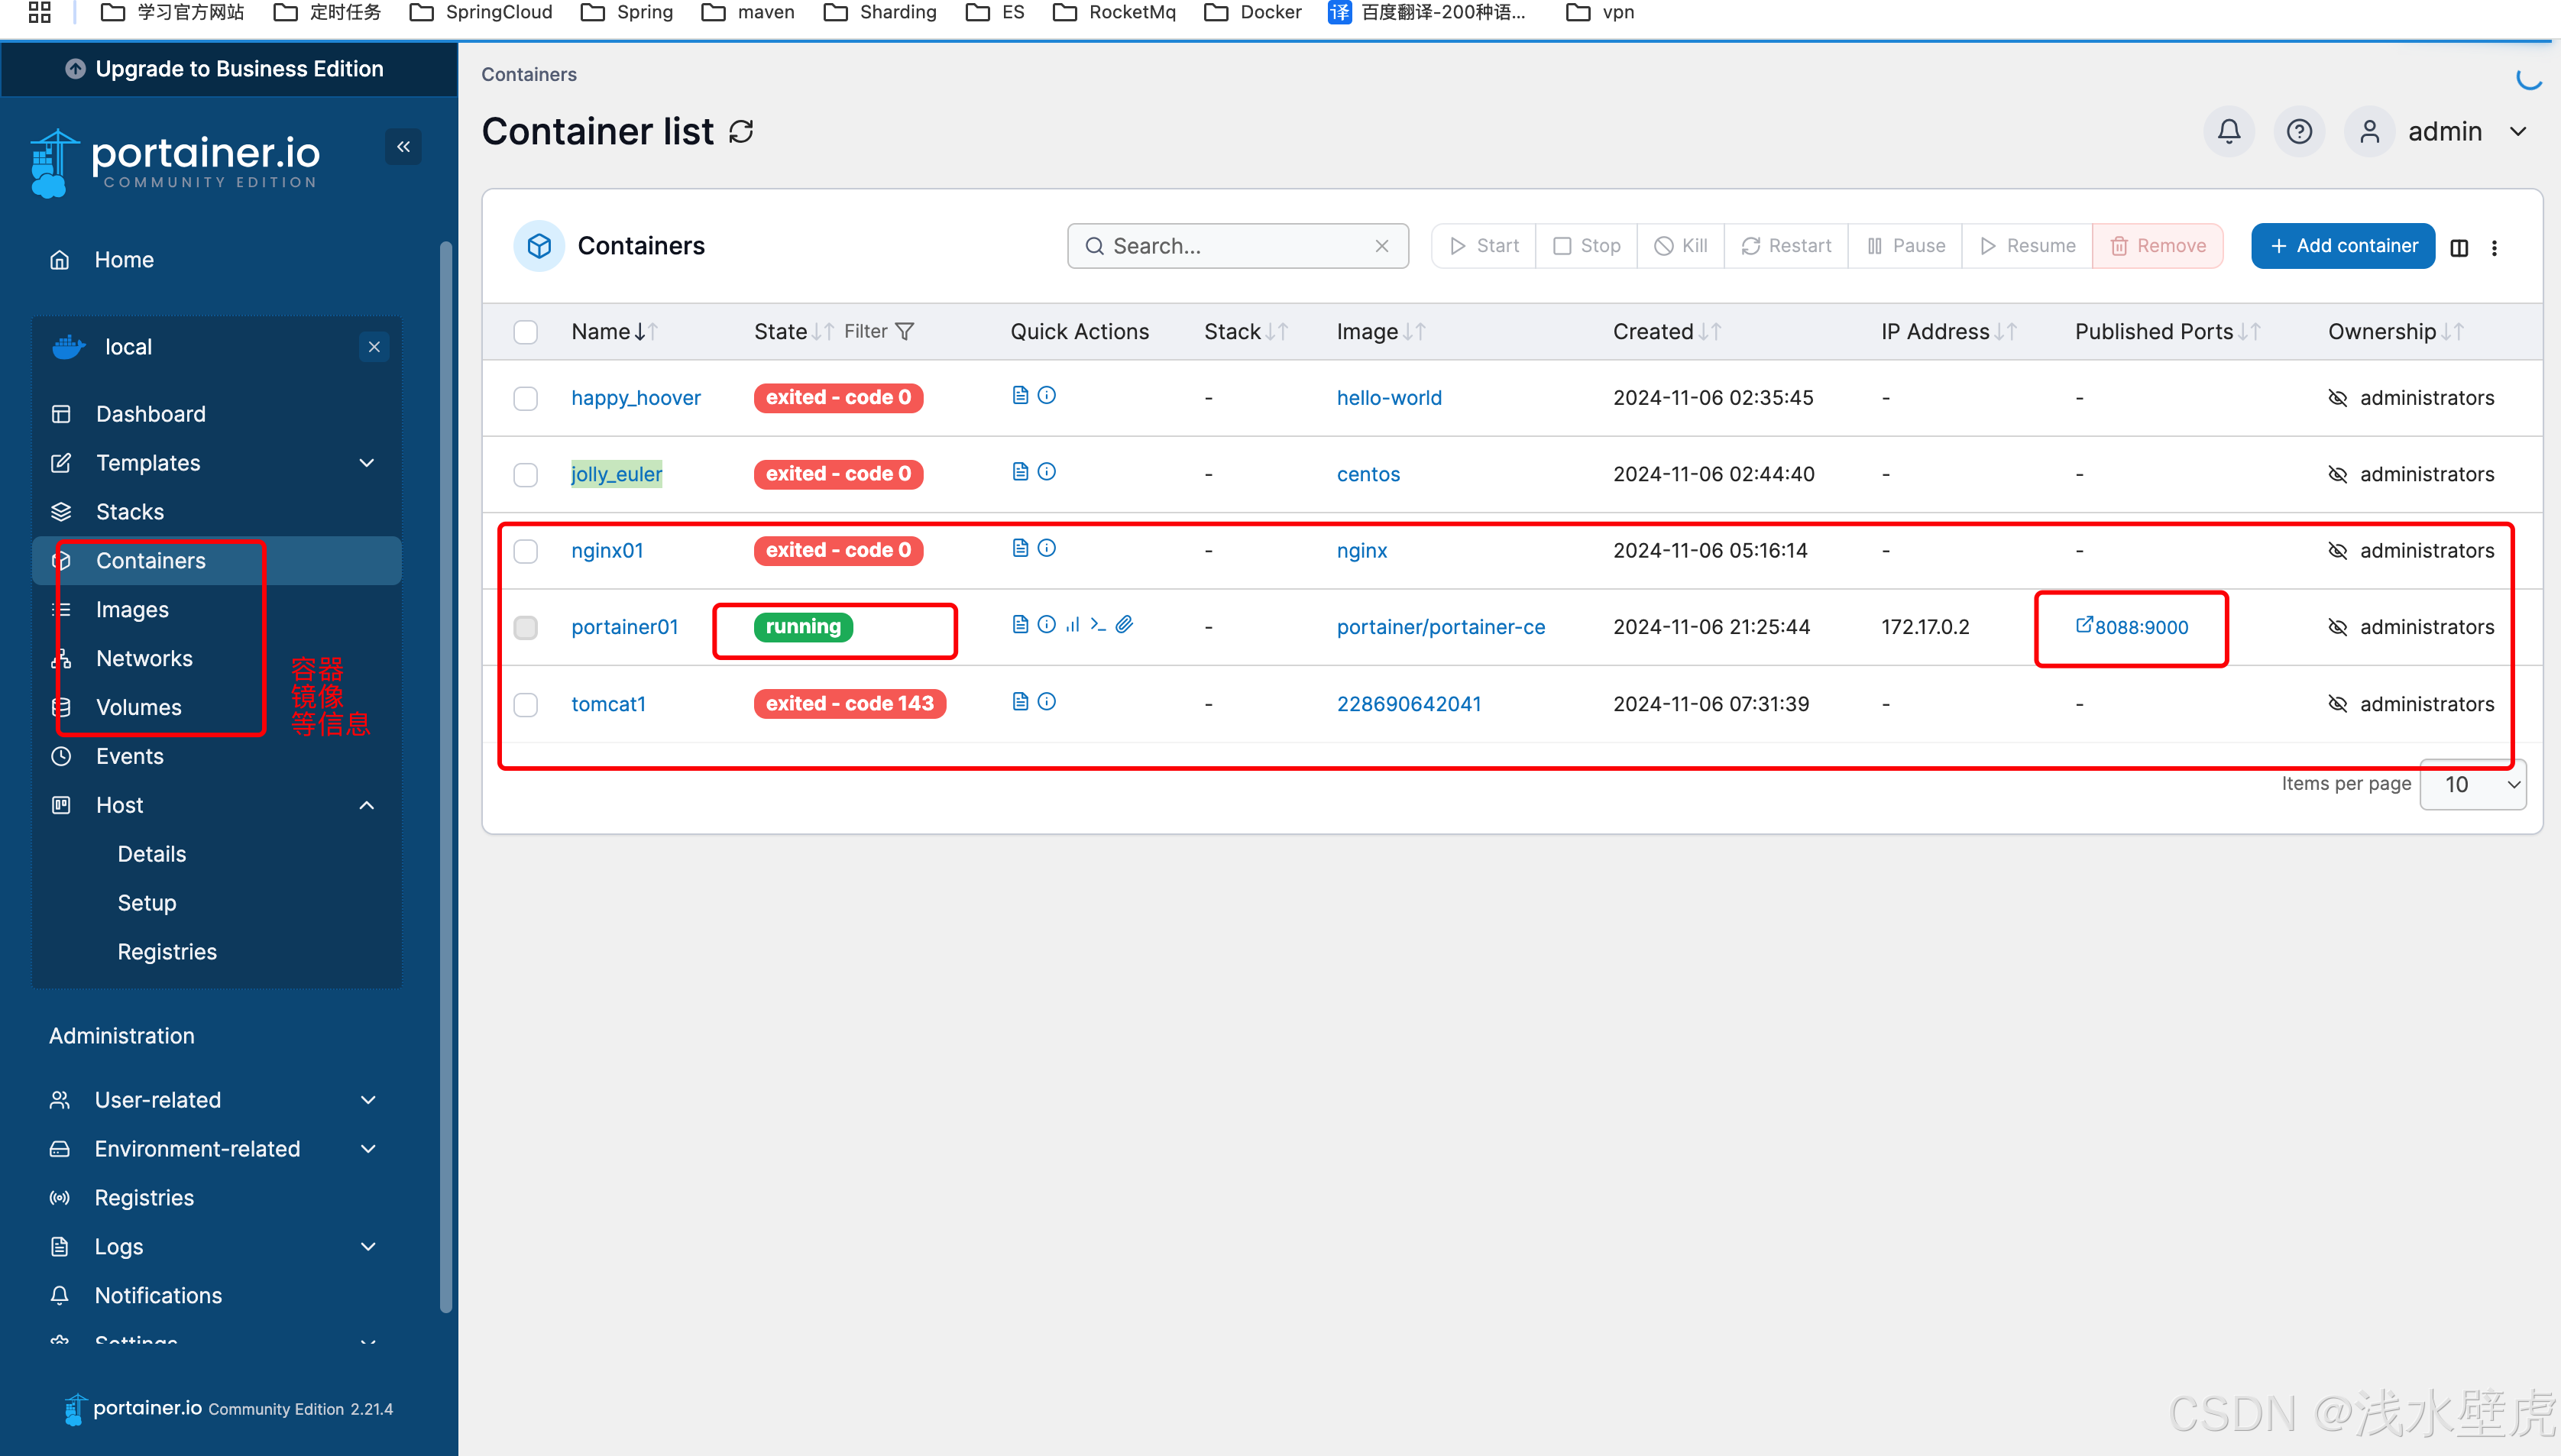Close the local environment with X

(374, 347)
